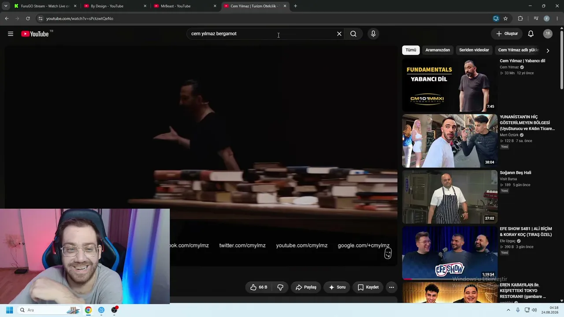Show hidden system tray icons

point(508,310)
